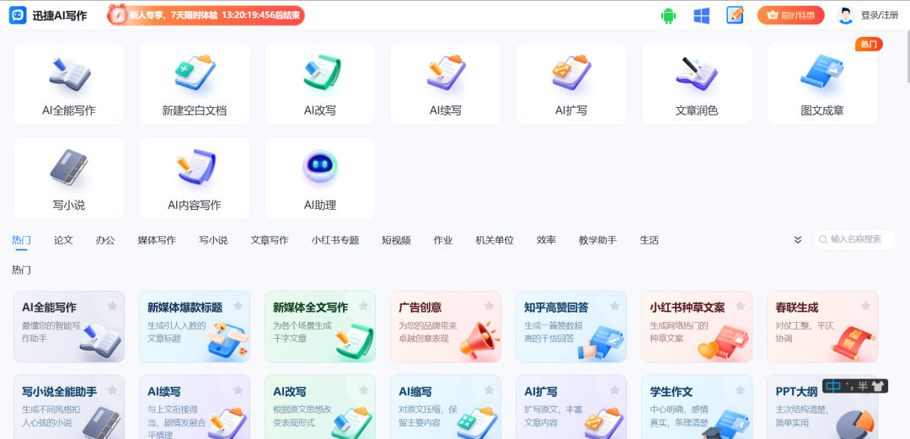Switch to the 机关单位 tab
This screenshot has height=439, width=910.
click(495, 240)
